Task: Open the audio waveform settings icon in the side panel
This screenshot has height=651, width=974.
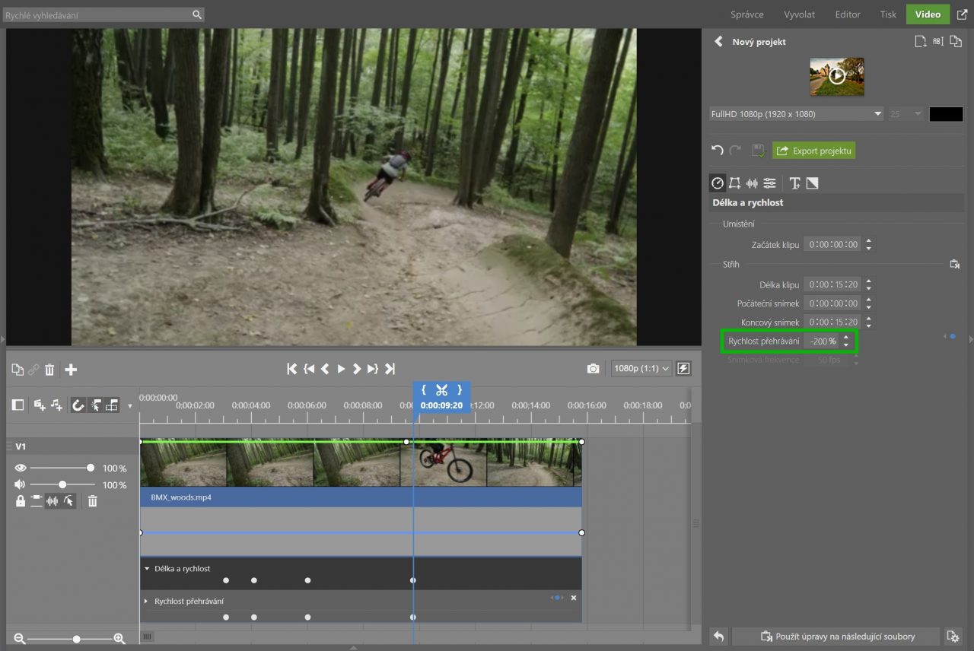Action: pyautogui.click(x=752, y=183)
